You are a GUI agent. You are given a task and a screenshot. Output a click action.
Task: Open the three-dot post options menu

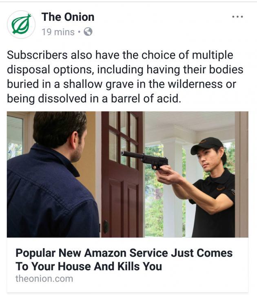click(237, 17)
